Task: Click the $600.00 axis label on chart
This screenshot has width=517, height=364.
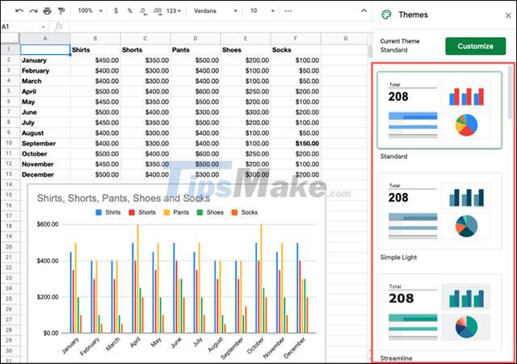Action: click(x=48, y=224)
